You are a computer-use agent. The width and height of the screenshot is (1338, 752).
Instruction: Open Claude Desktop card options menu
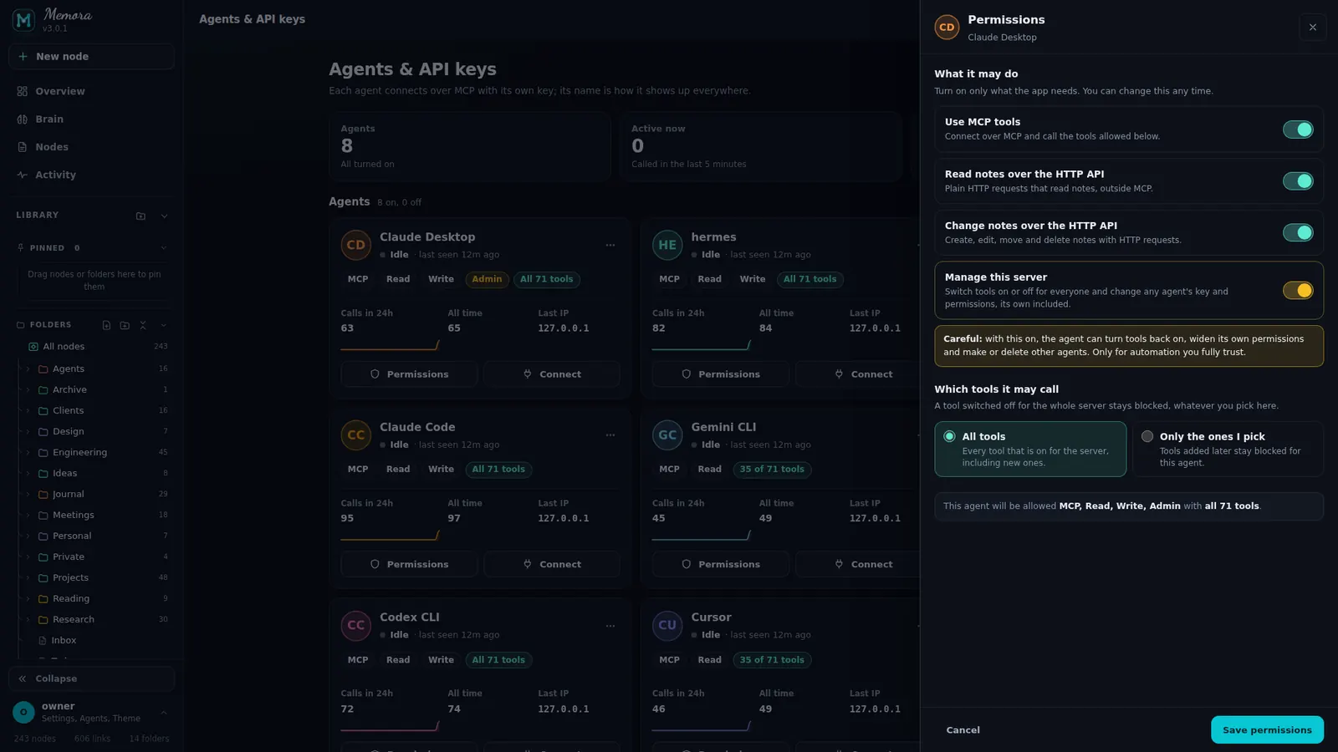point(610,246)
